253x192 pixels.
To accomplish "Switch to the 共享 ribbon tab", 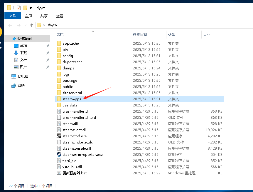I will (x=44, y=16).
